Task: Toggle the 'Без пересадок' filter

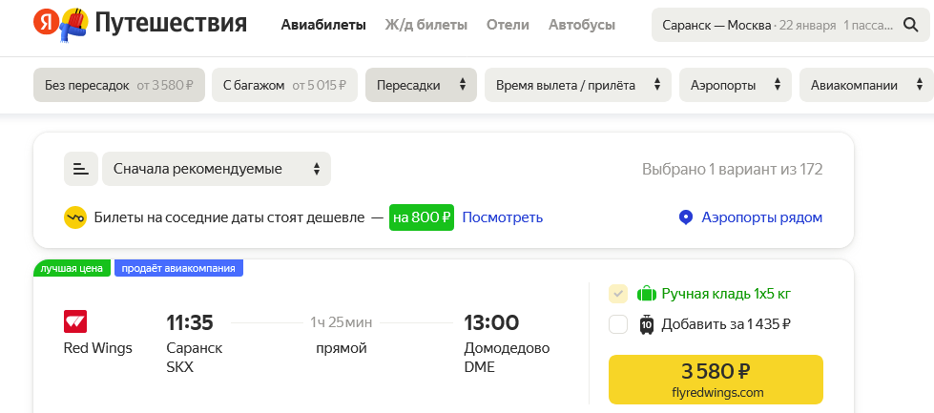Action: 118,85
